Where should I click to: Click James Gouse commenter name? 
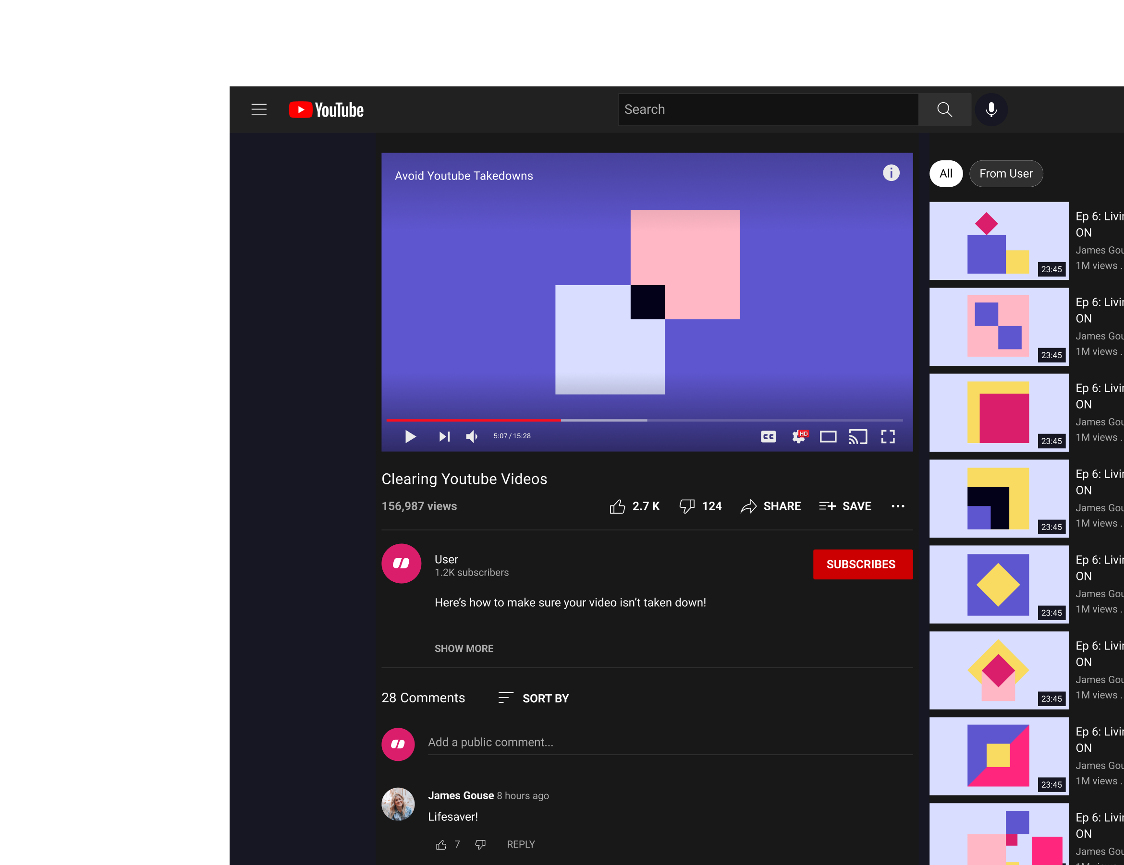[x=461, y=795]
